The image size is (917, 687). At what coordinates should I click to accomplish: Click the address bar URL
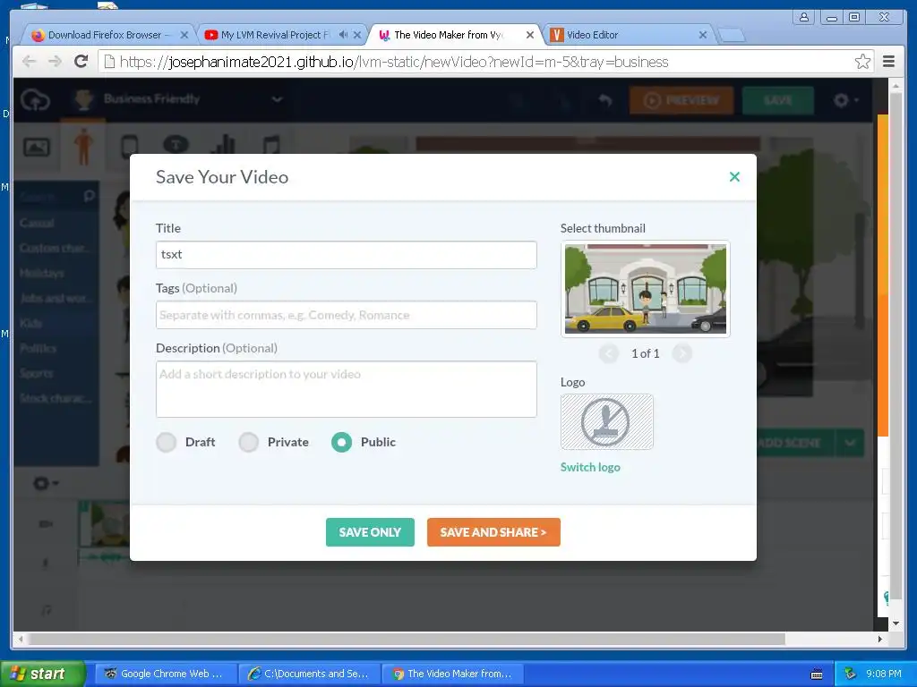394,62
